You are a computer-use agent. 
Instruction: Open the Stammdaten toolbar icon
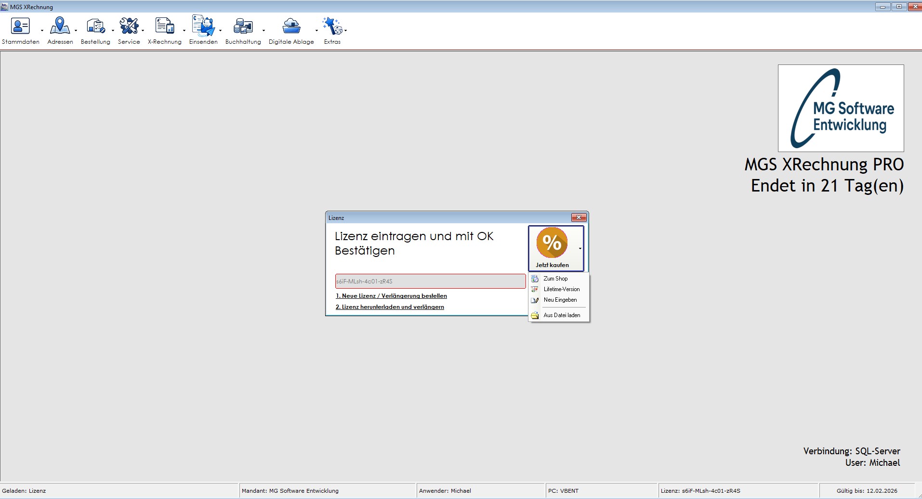point(20,26)
